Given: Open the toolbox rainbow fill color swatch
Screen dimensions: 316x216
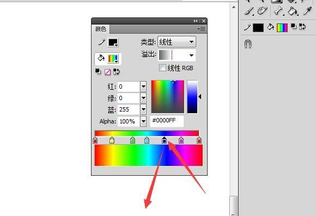Looking at the screenshot, I should click(282, 28).
